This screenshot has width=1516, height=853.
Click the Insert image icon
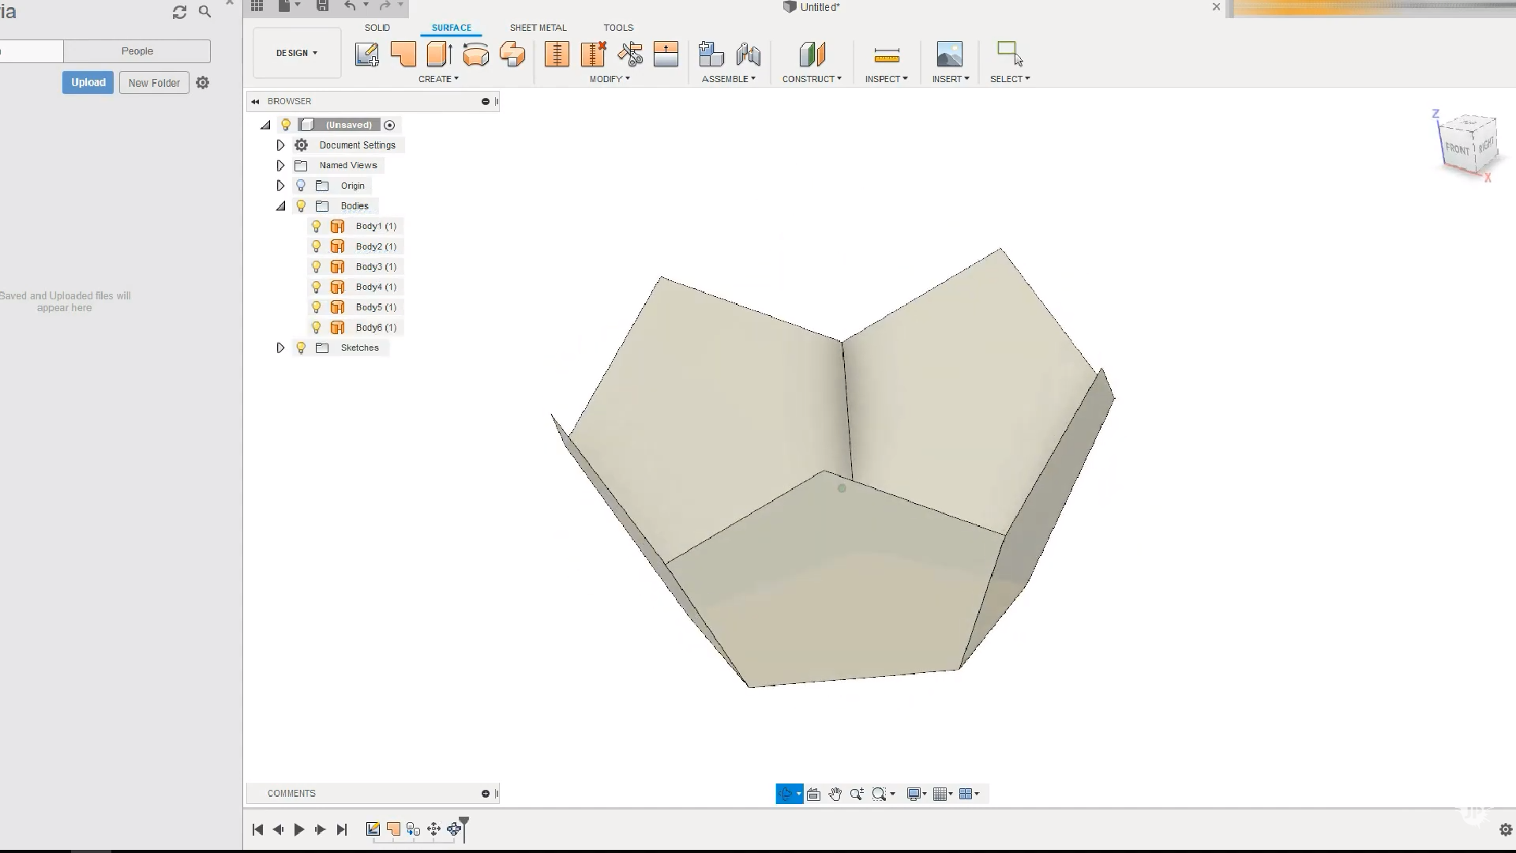(x=949, y=54)
